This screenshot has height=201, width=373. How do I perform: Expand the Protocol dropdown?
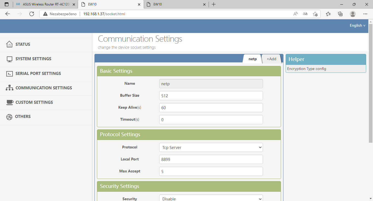tap(211, 147)
